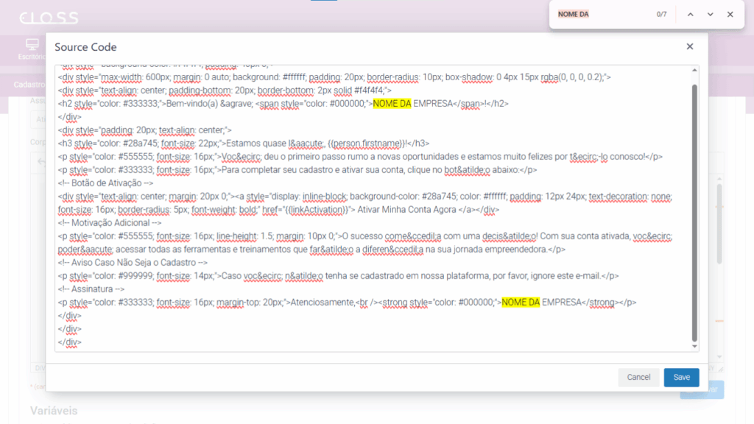Open the Cadastros tab behind dialog
This screenshot has width=754, height=424.
[29, 85]
